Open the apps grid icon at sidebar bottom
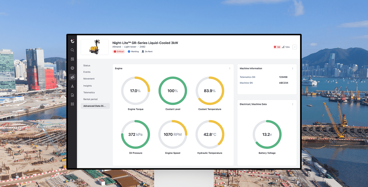The height and width of the screenshot is (187, 368). click(72, 104)
